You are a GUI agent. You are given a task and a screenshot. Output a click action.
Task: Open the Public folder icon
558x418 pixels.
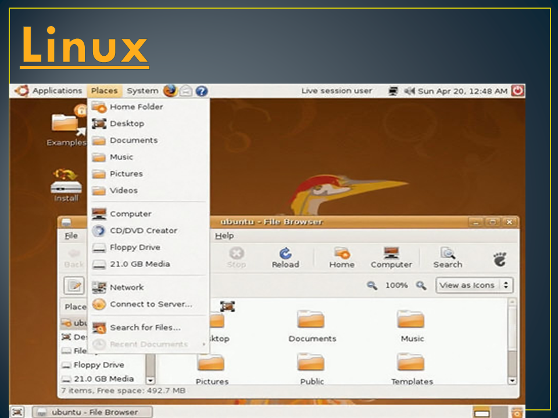312,369
